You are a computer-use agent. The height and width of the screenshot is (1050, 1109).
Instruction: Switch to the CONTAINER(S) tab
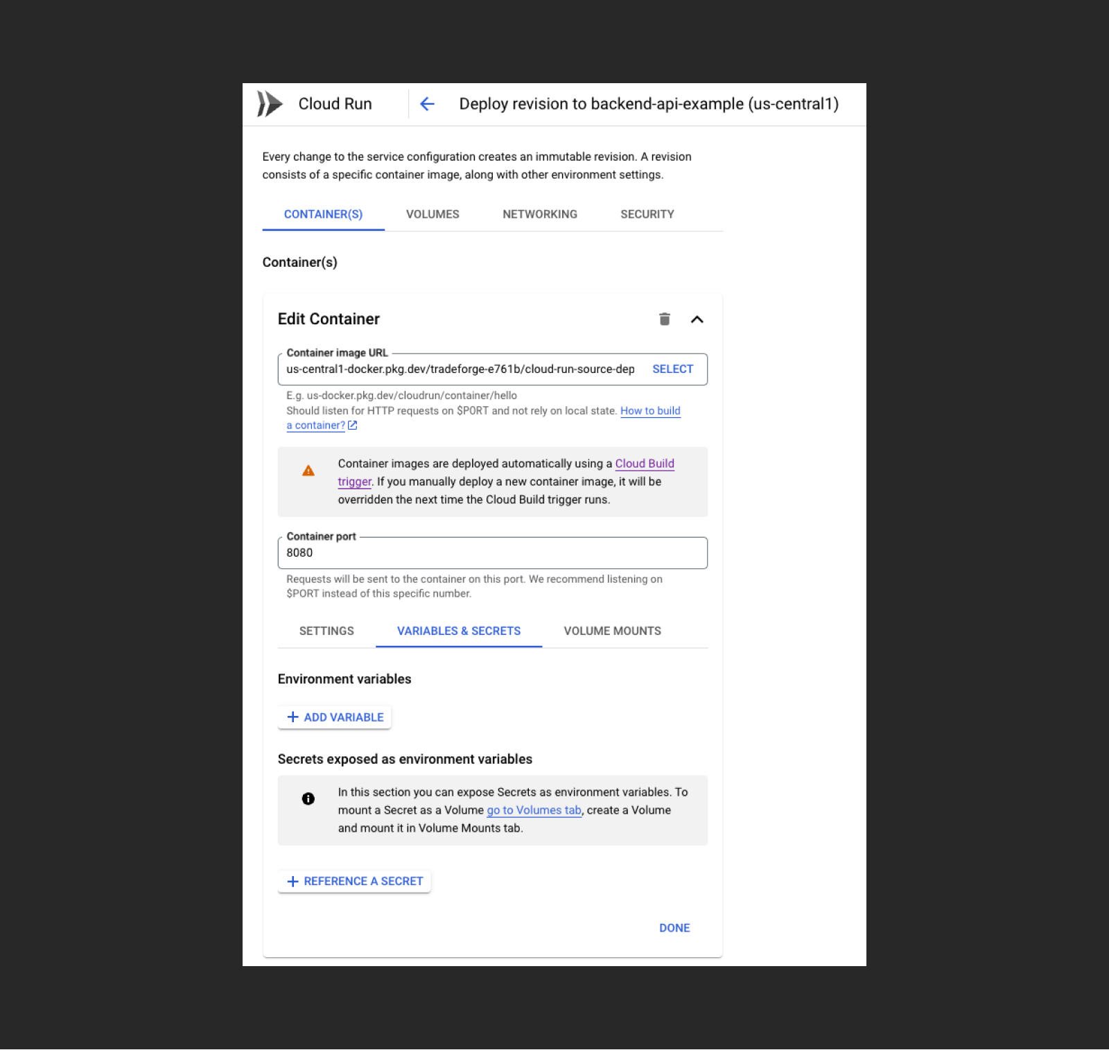tap(323, 214)
